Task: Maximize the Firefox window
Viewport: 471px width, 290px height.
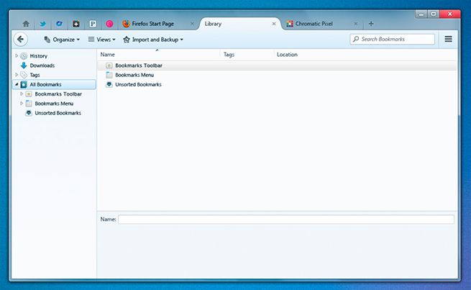Action: (x=434, y=14)
